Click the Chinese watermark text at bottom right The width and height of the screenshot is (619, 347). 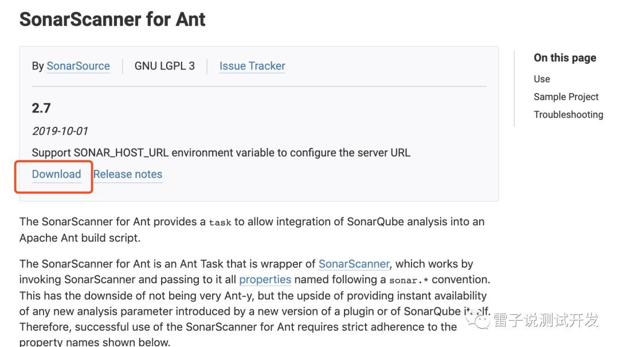[x=546, y=320]
